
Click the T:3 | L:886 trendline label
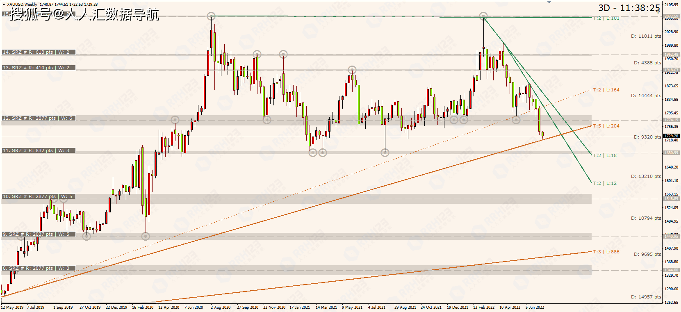click(x=606, y=252)
